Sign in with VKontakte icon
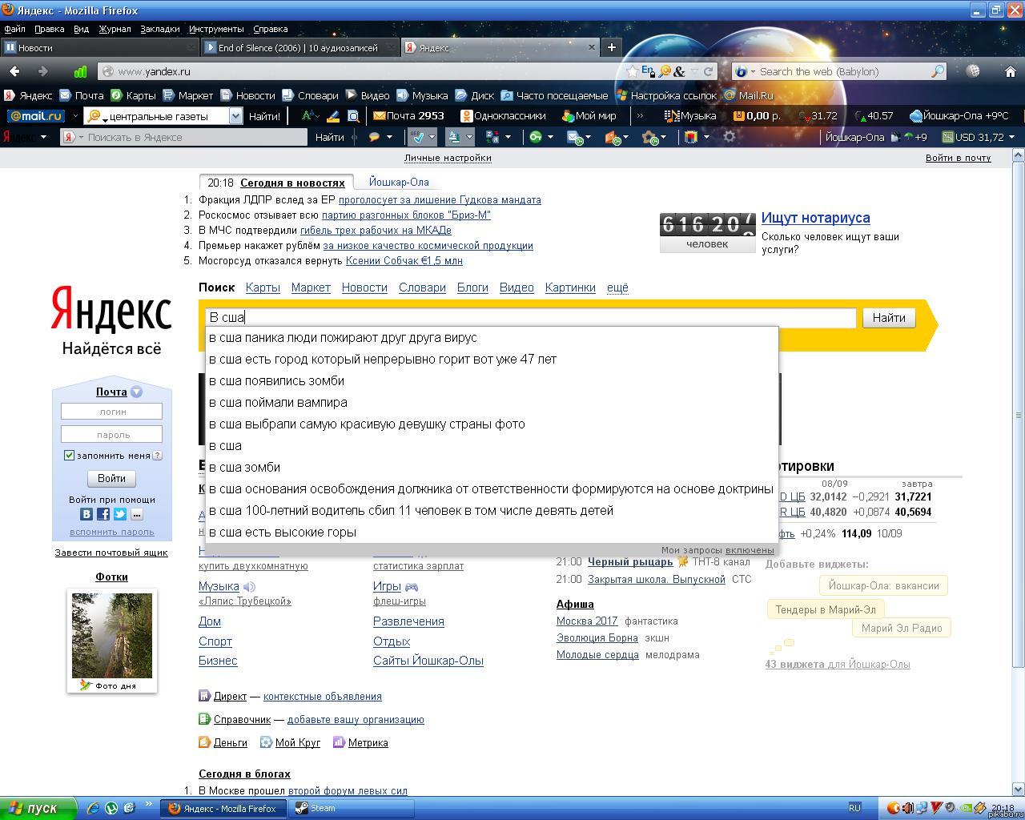This screenshot has height=820, width=1025. 86,514
